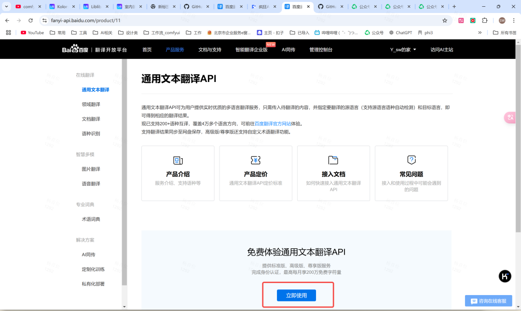Reload the current page
The width and height of the screenshot is (521, 311).
pos(30,21)
